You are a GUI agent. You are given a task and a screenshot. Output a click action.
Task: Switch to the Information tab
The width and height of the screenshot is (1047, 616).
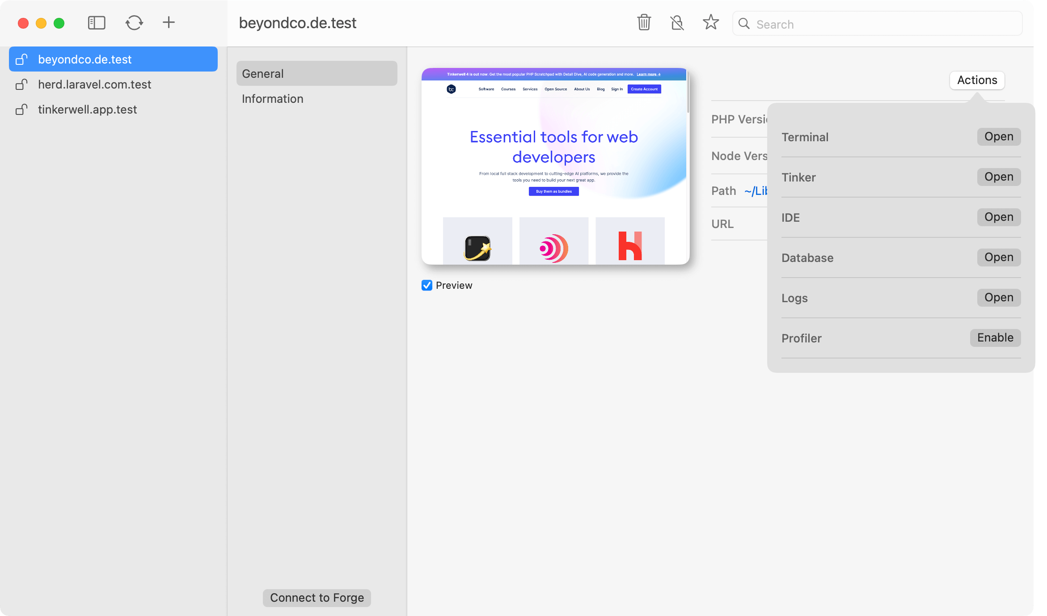[x=273, y=99]
